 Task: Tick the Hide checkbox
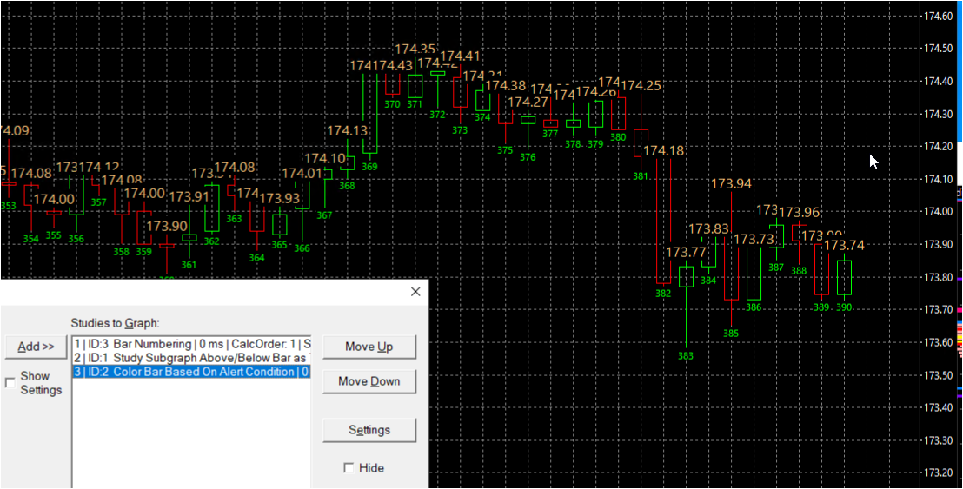(349, 468)
